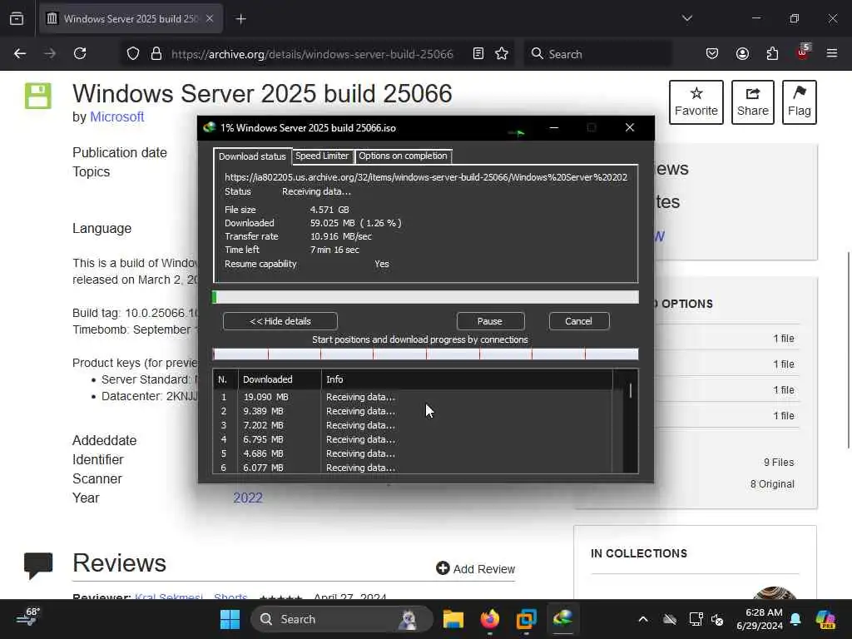The image size is (852, 639).
Task: Click the muted volume icon in tray
Action: (717, 619)
